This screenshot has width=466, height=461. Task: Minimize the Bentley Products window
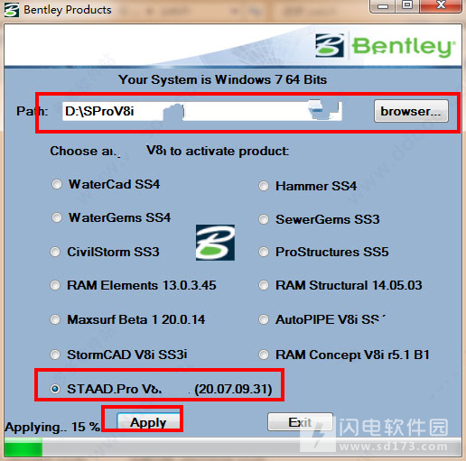(383, 6)
